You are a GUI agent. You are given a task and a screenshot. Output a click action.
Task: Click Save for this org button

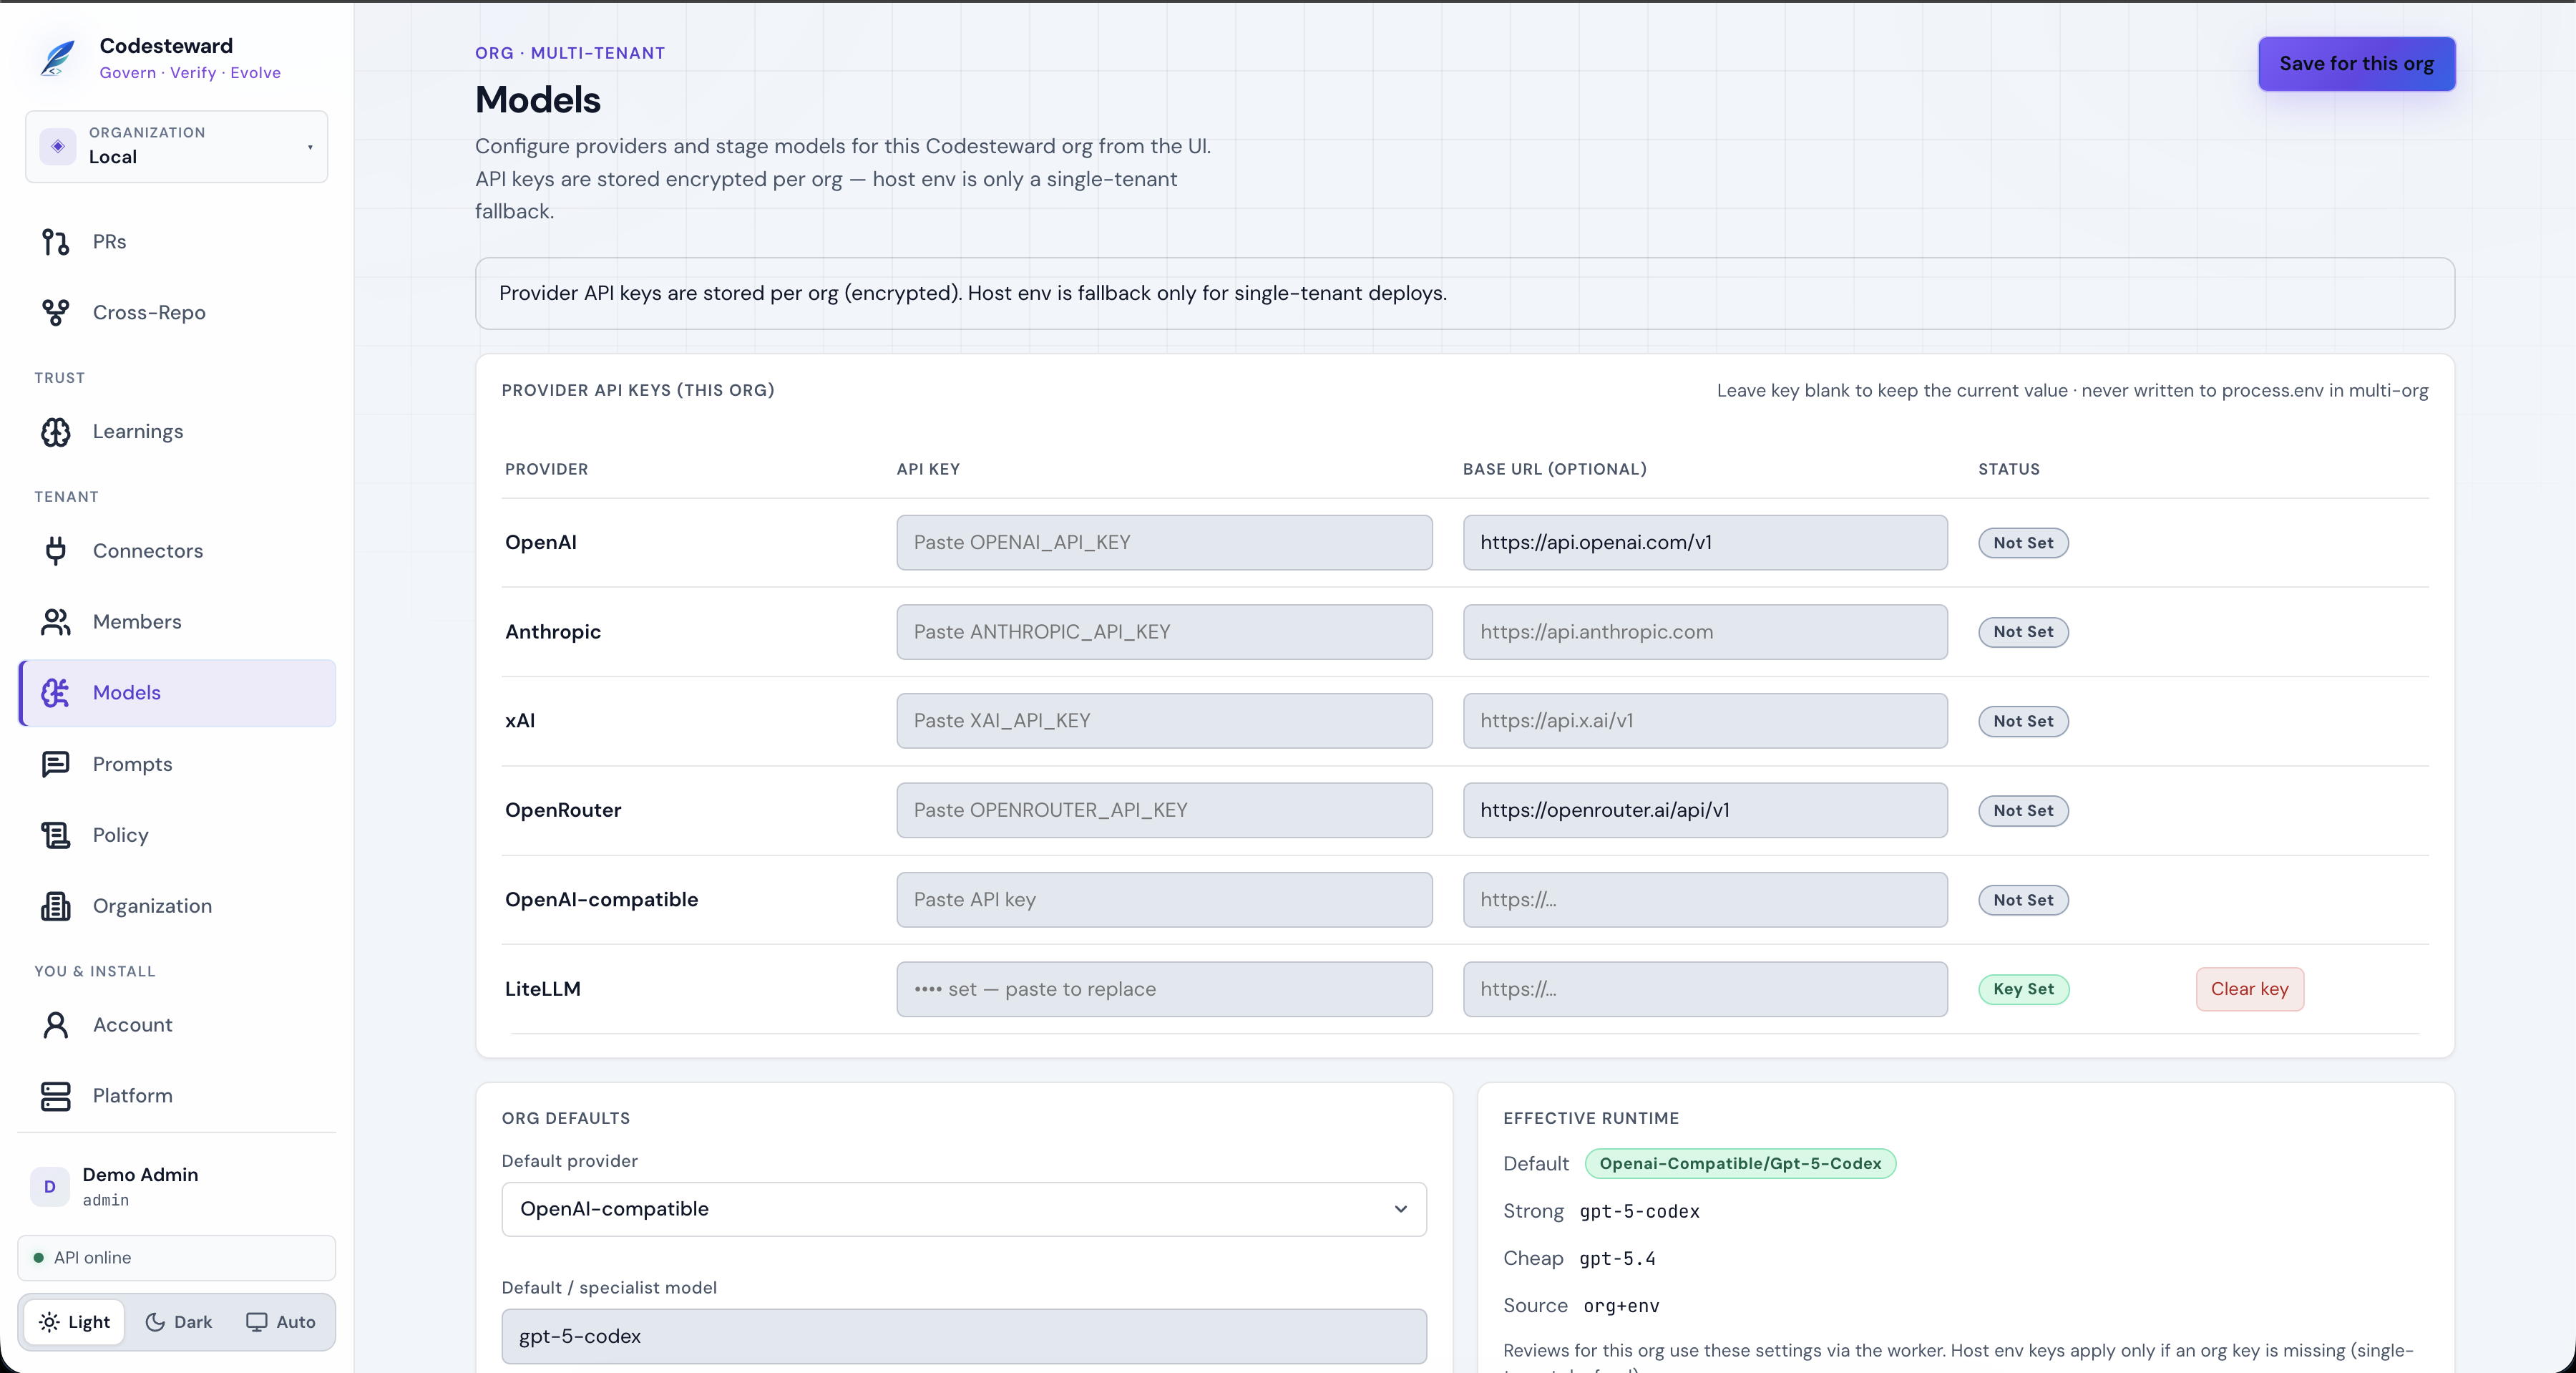click(x=2357, y=64)
